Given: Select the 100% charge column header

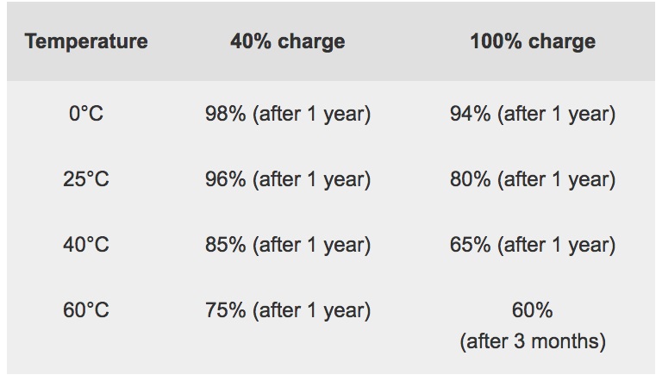Looking at the screenshot, I should tap(533, 41).
